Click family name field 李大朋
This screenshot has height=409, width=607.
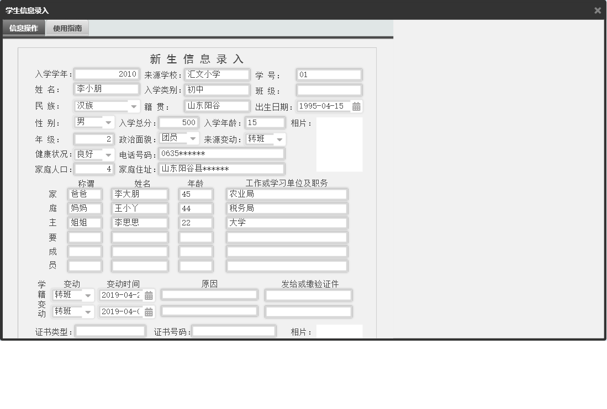coord(140,194)
